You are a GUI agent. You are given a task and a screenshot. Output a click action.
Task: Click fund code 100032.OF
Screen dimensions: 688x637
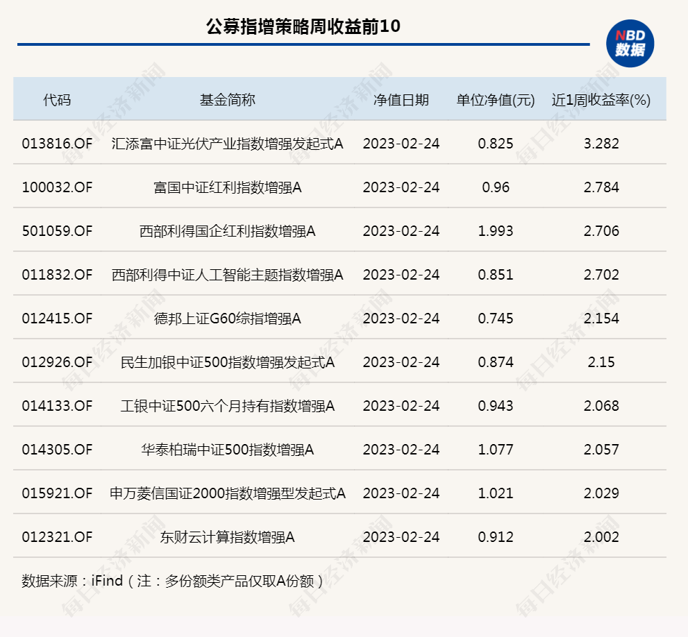57,187
